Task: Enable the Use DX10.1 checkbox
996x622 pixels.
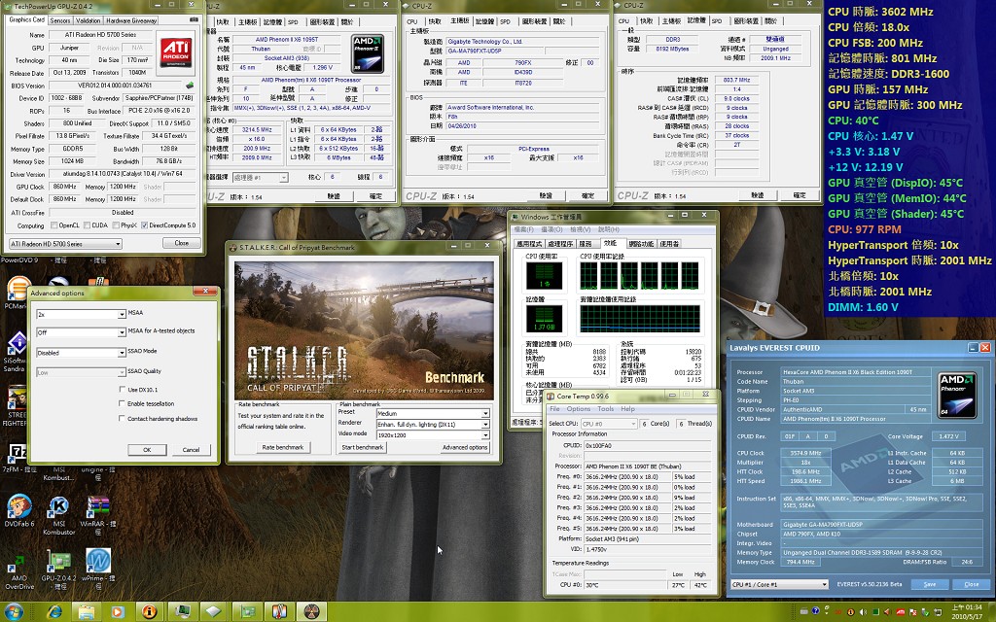Action: click(122, 389)
